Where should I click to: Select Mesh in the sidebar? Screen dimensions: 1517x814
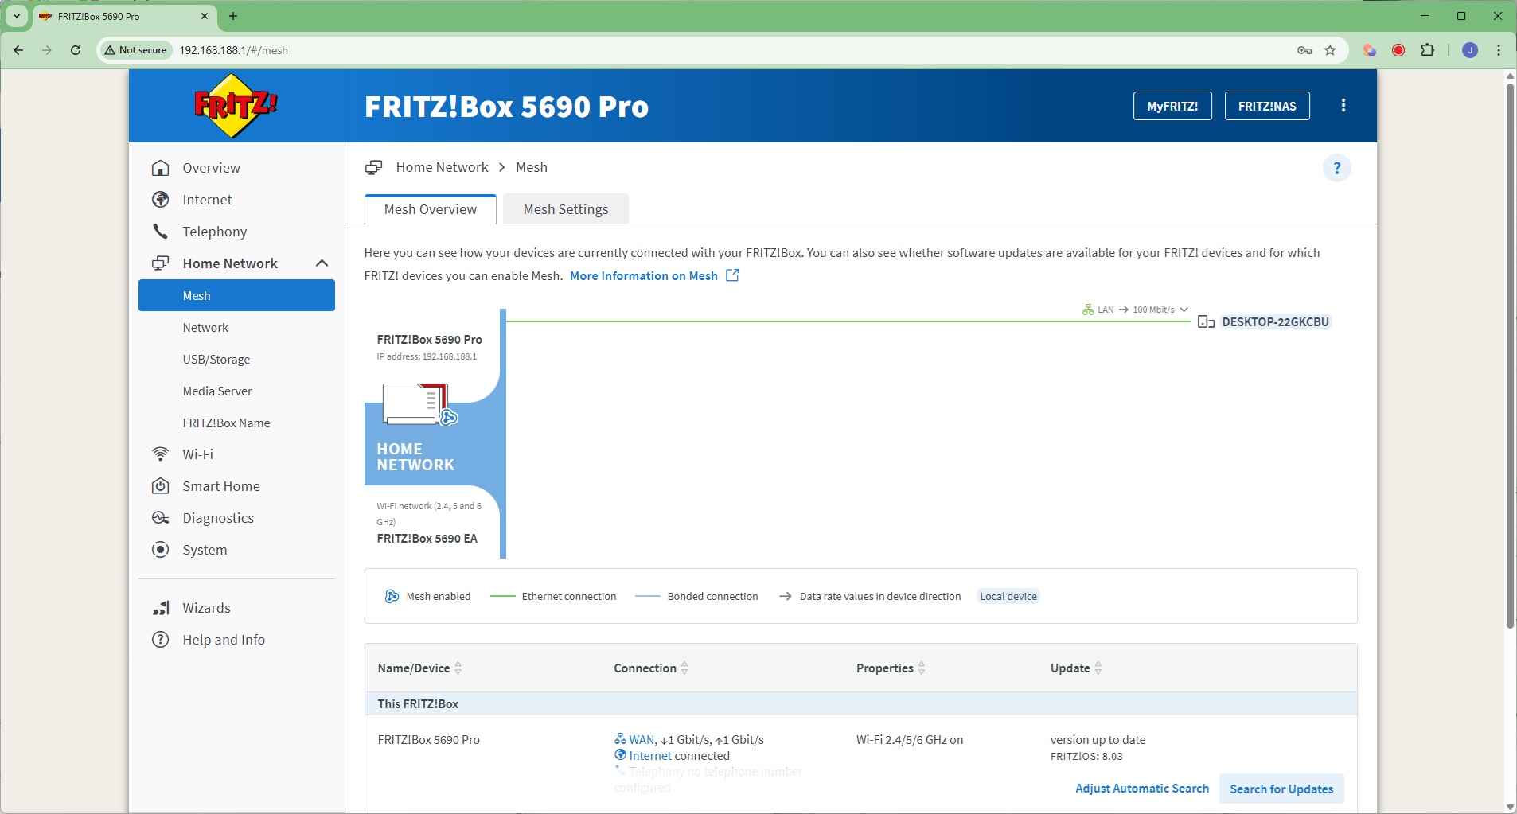tap(236, 295)
